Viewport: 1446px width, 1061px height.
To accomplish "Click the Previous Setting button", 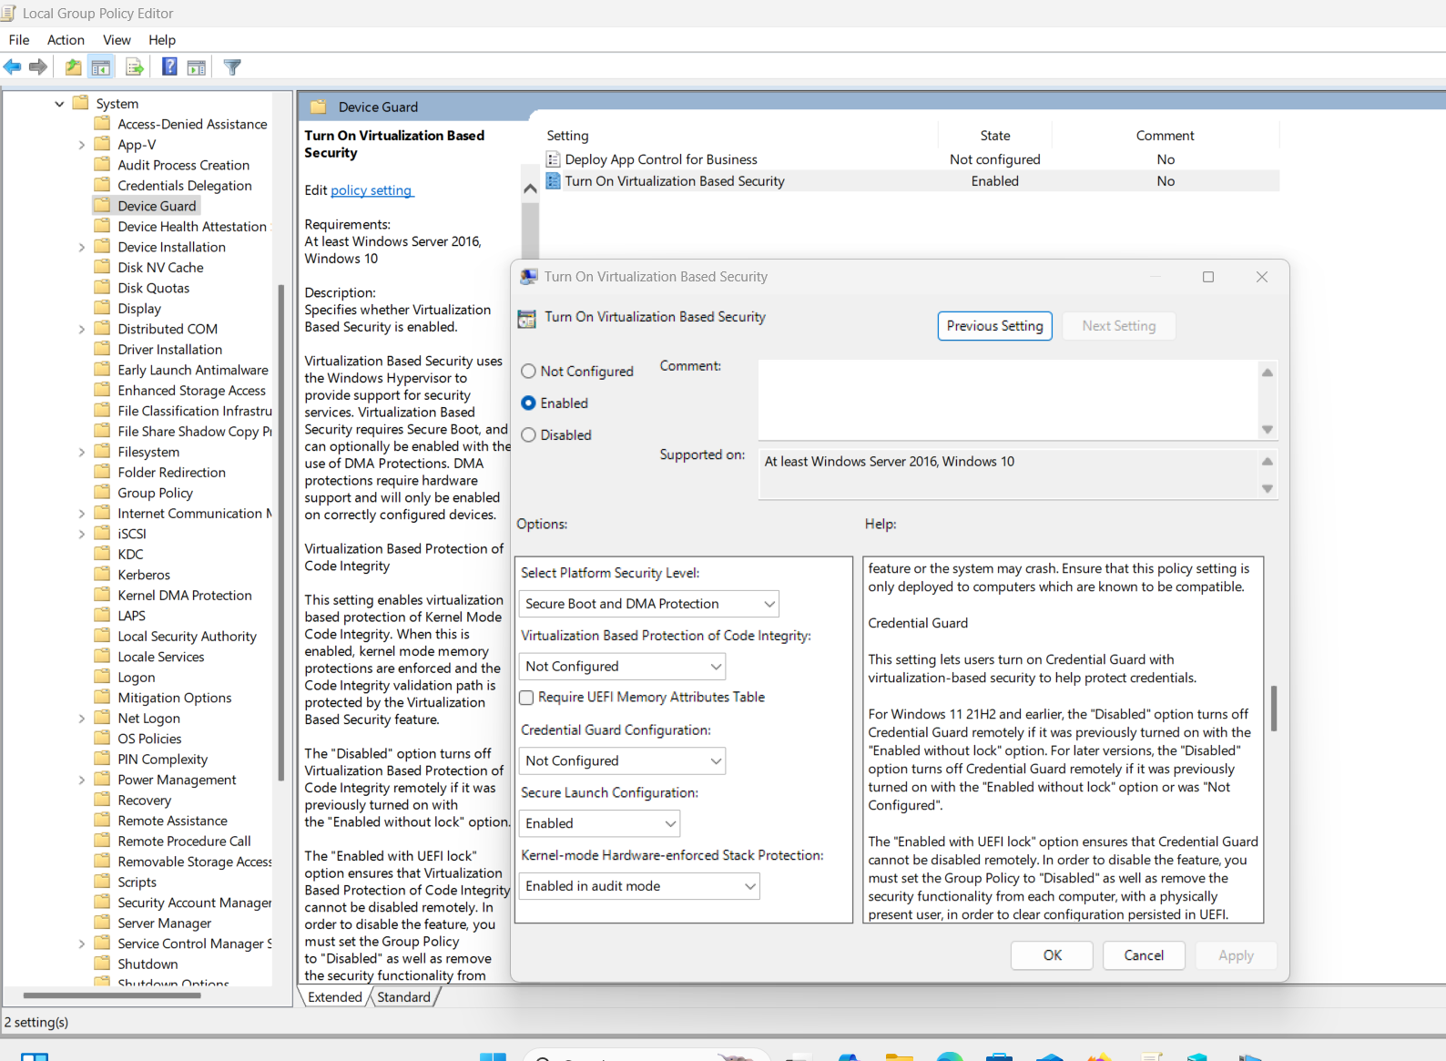I will coord(994,326).
